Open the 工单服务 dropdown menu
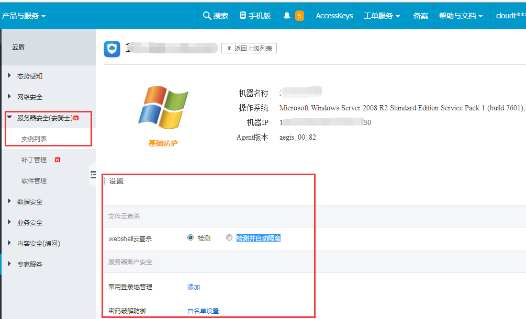 tap(382, 16)
